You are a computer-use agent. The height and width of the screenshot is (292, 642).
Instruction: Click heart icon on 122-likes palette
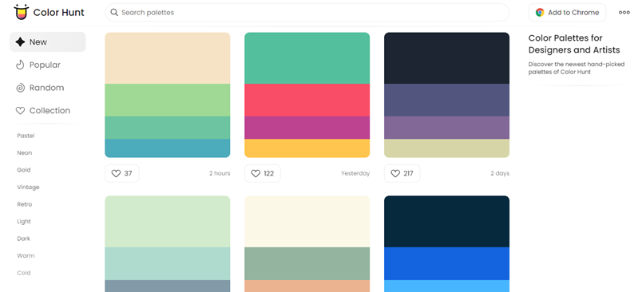(x=256, y=173)
